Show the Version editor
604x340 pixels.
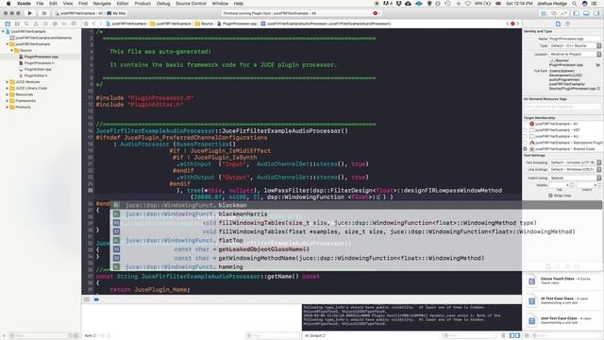point(564,13)
